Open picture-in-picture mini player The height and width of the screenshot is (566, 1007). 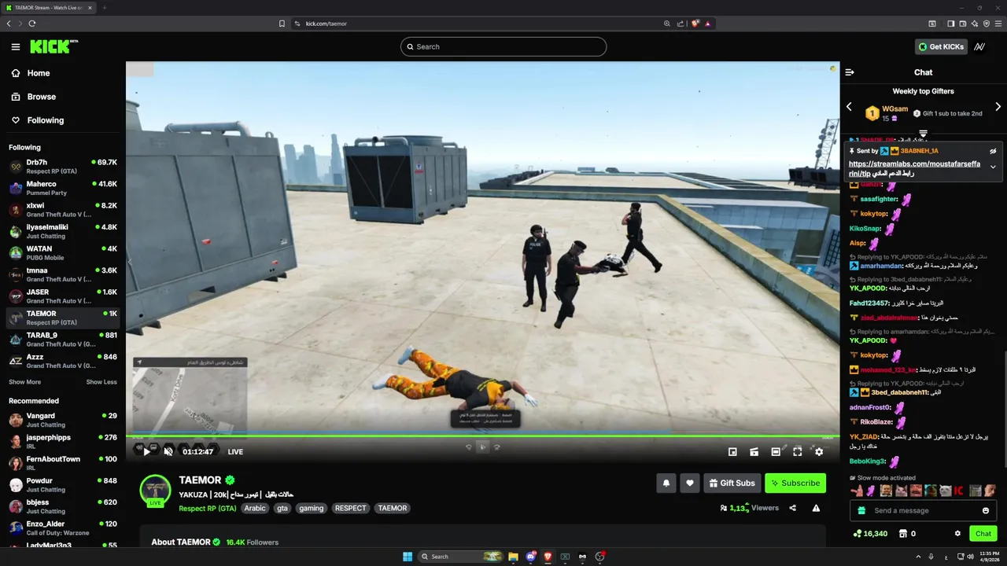[x=732, y=451]
